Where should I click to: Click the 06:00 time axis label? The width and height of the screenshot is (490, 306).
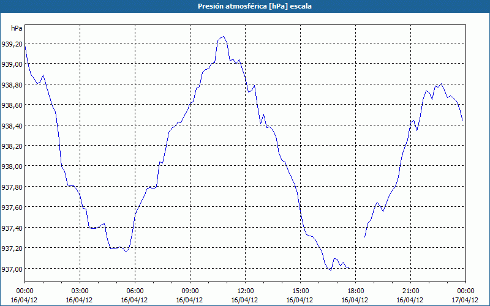point(135,291)
